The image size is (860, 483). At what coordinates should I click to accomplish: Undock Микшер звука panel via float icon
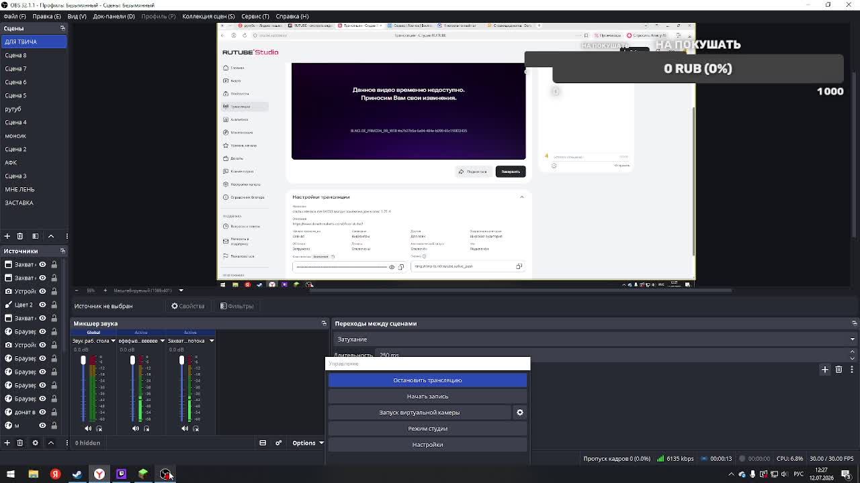coord(324,323)
